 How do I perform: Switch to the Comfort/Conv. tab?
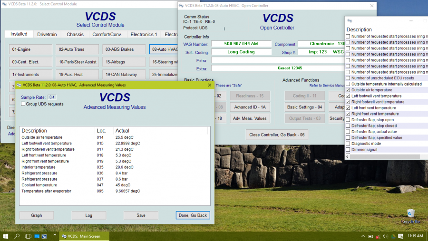click(x=107, y=34)
